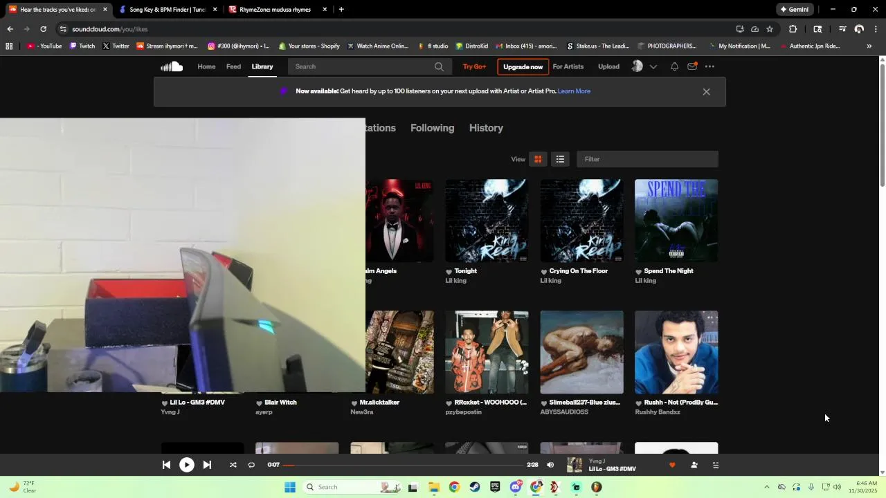Expand hidden bookmarks chevron
The image size is (886, 498).
[x=869, y=46]
